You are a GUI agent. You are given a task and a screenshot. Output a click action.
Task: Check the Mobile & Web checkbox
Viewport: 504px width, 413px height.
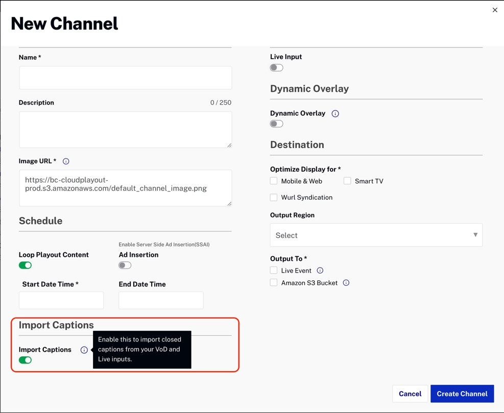[x=274, y=181]
